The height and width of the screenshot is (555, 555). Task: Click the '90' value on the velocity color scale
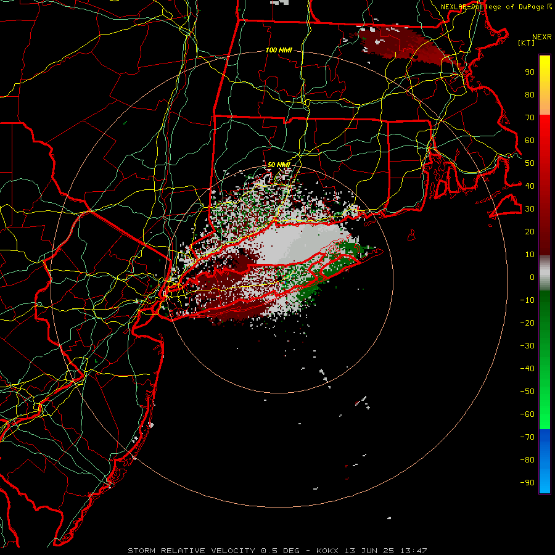coord(530,72)
